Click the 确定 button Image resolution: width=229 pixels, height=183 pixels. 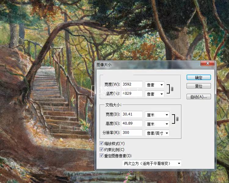pos(199,78)
